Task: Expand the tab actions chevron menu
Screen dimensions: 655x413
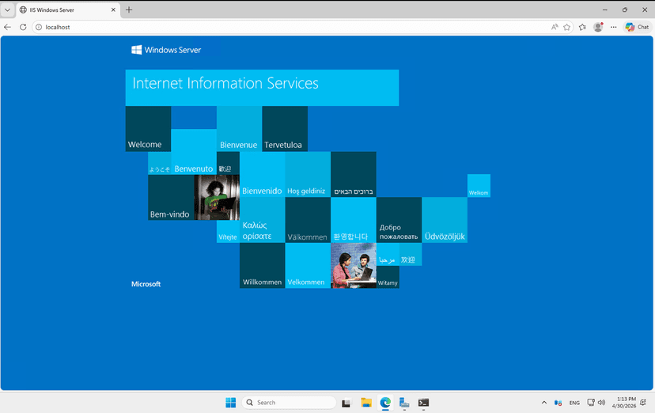Action: click(8, 9)
